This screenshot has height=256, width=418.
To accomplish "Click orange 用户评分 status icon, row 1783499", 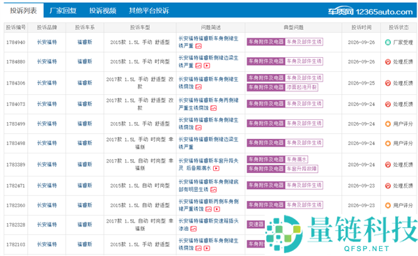I will (388, 124).
